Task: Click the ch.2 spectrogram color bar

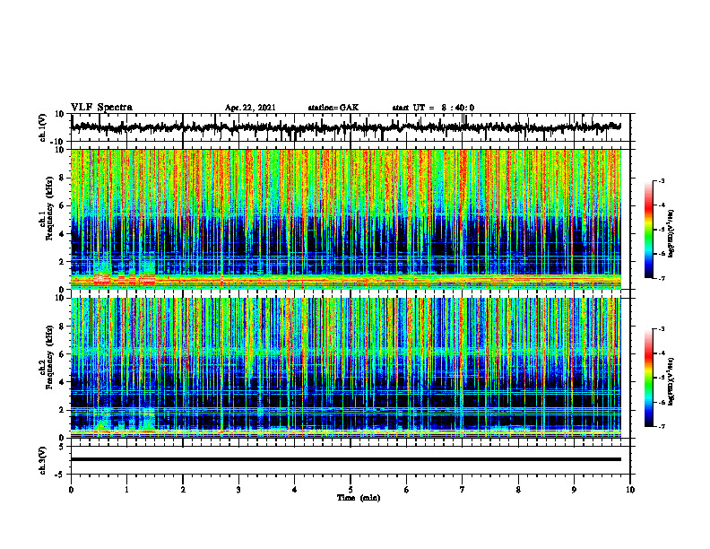Action: (648, 378)
